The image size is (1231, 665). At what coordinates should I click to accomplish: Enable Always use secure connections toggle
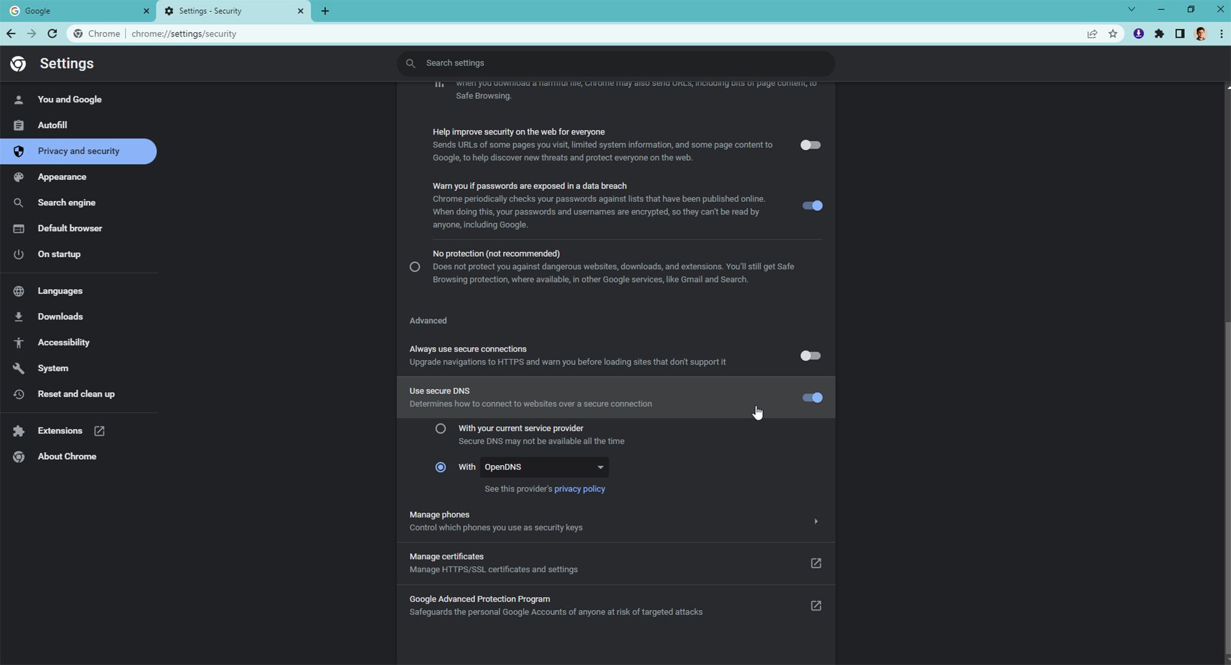pos(810,356)
